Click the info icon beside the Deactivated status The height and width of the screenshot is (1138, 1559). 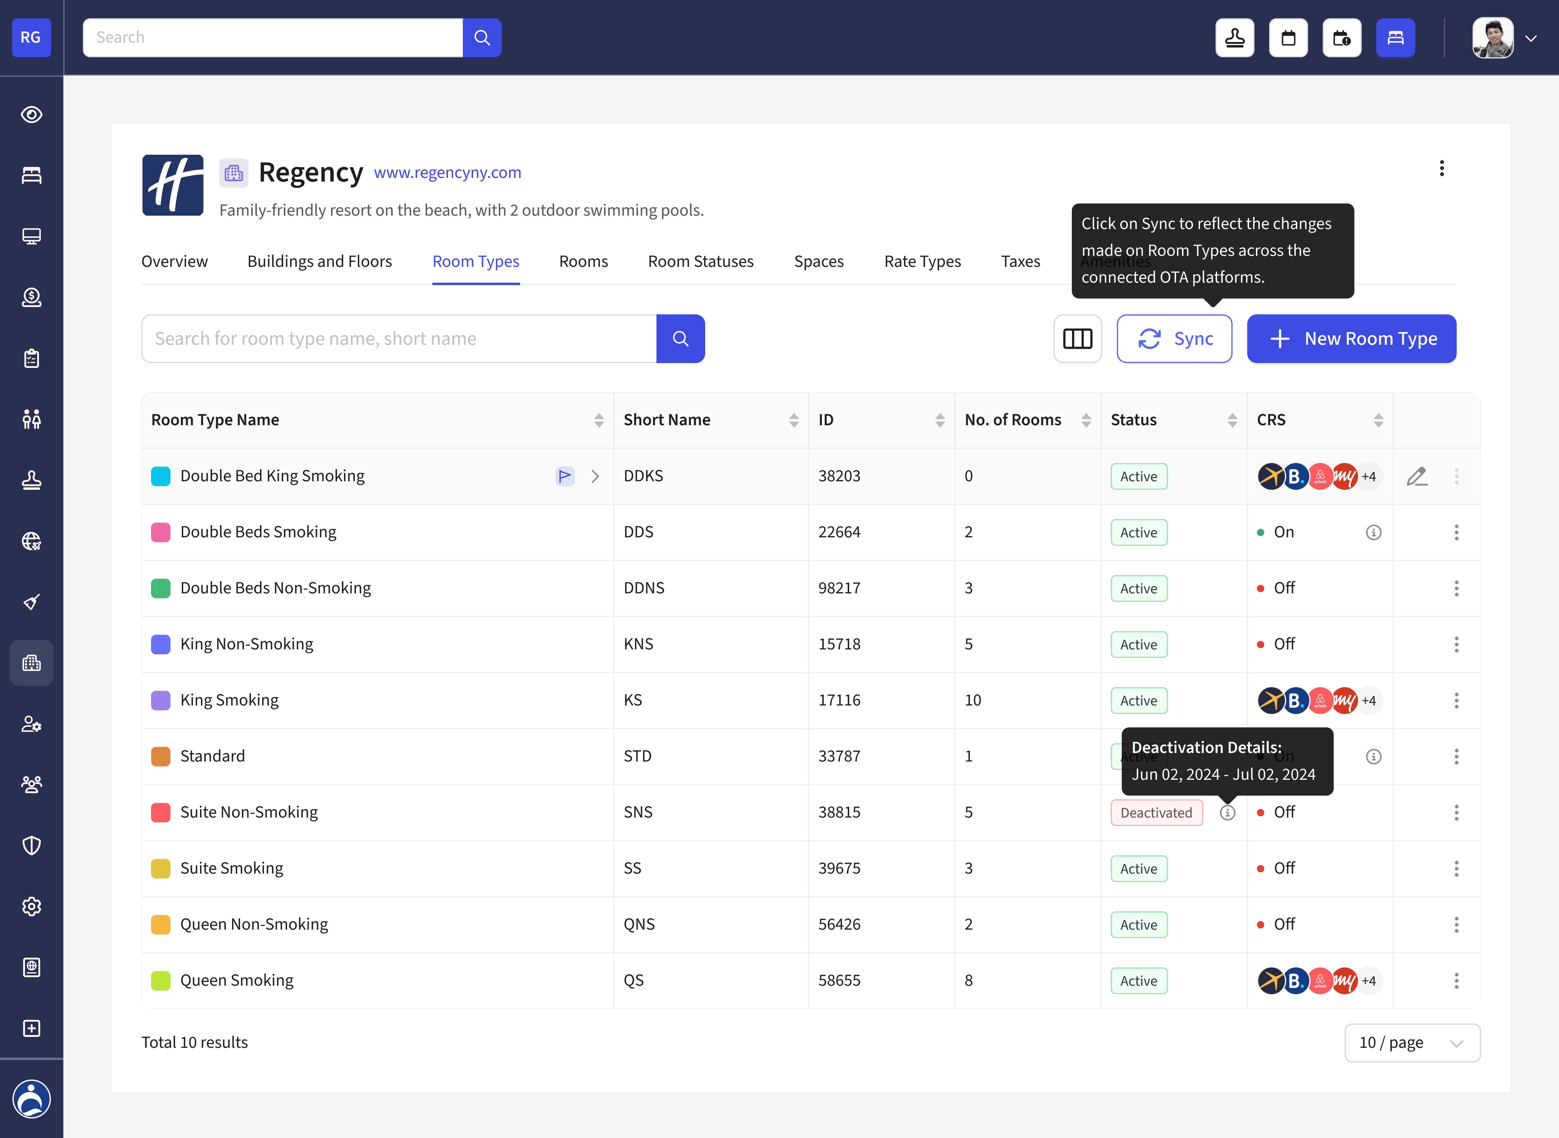click(1227, 813)
